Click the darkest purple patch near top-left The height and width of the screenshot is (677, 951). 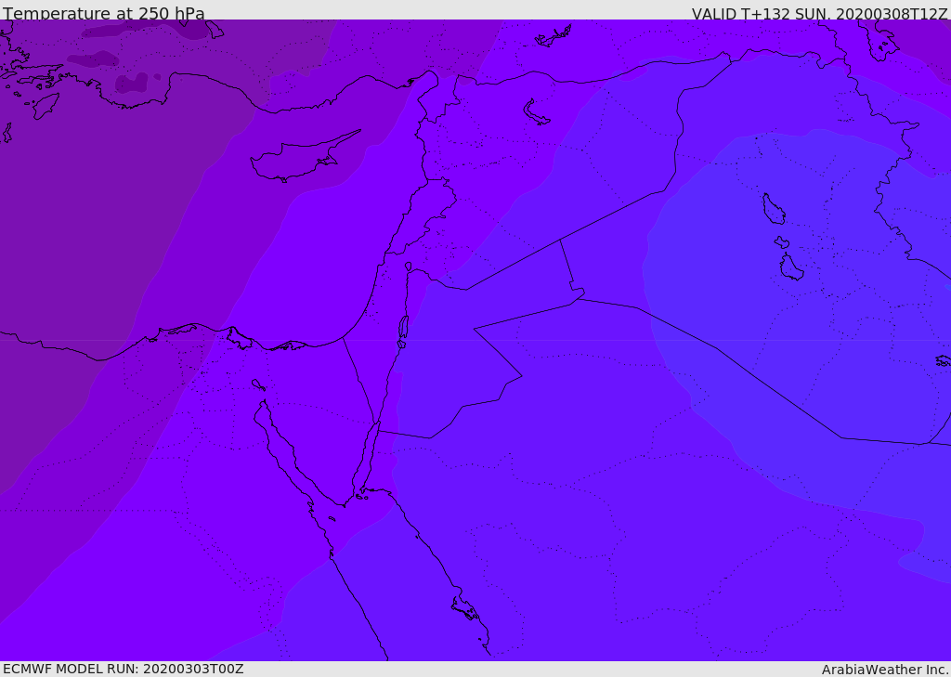(132, 84)
